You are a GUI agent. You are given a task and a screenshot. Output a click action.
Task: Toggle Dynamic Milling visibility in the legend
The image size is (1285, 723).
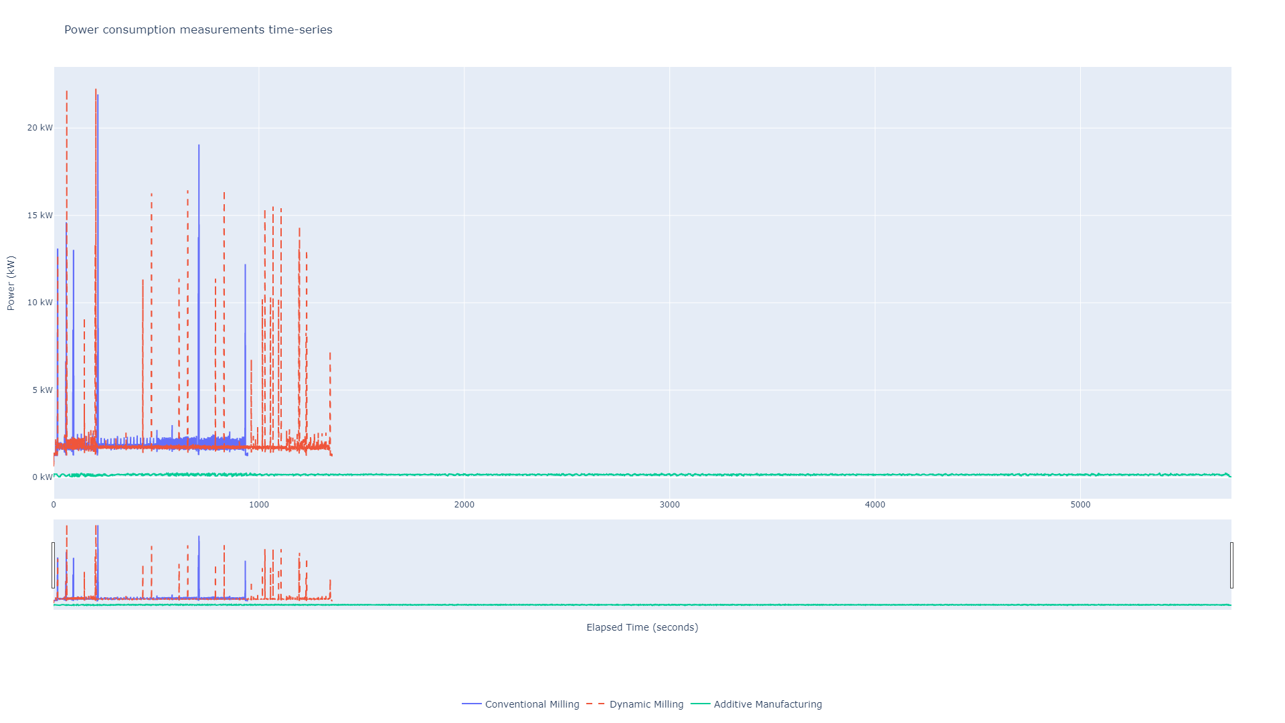647,704
